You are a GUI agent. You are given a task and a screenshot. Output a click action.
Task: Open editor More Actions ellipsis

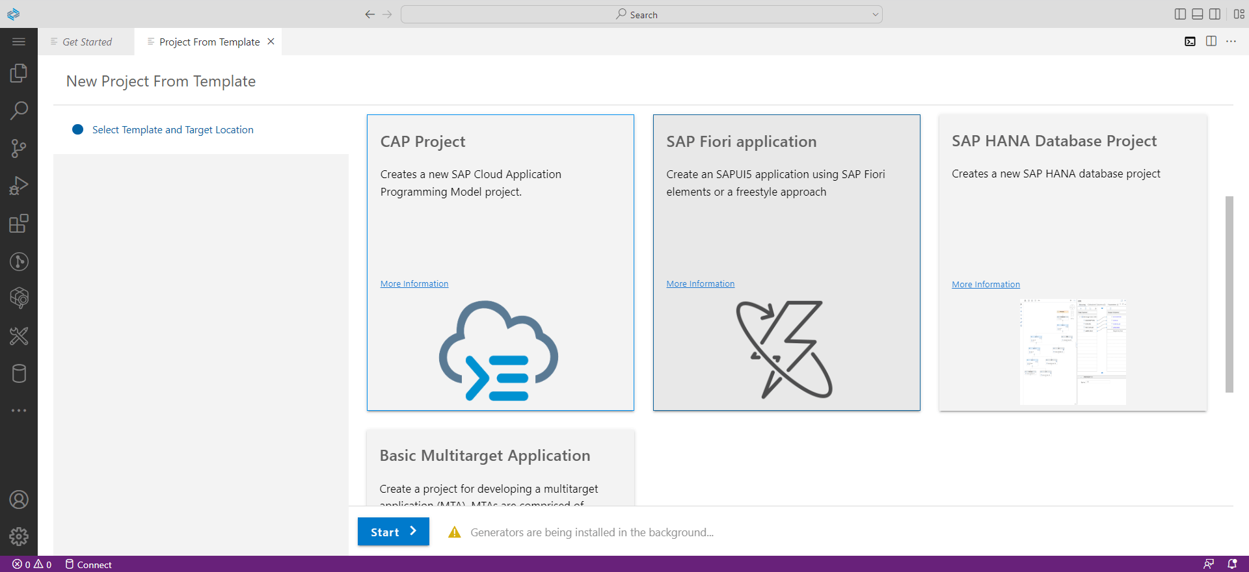pyautogui.click(x=1231, y=42)
